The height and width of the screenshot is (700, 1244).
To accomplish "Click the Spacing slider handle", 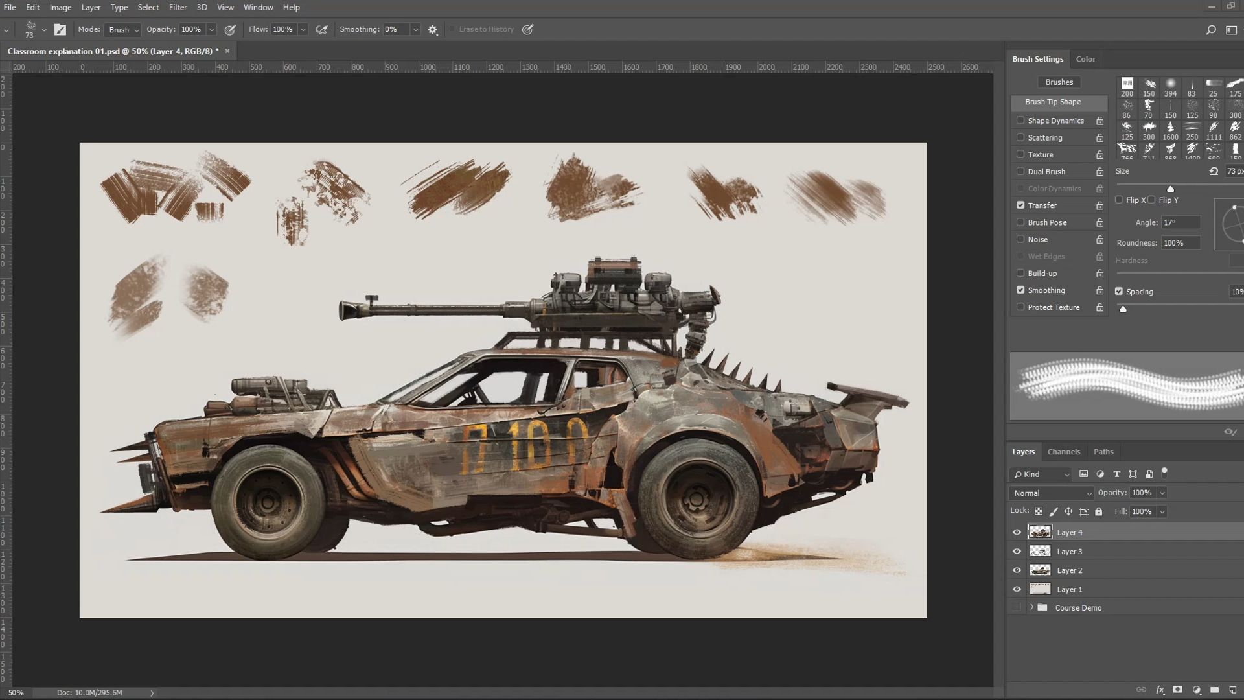I will pyautogui.click(x=1123, y=309).
